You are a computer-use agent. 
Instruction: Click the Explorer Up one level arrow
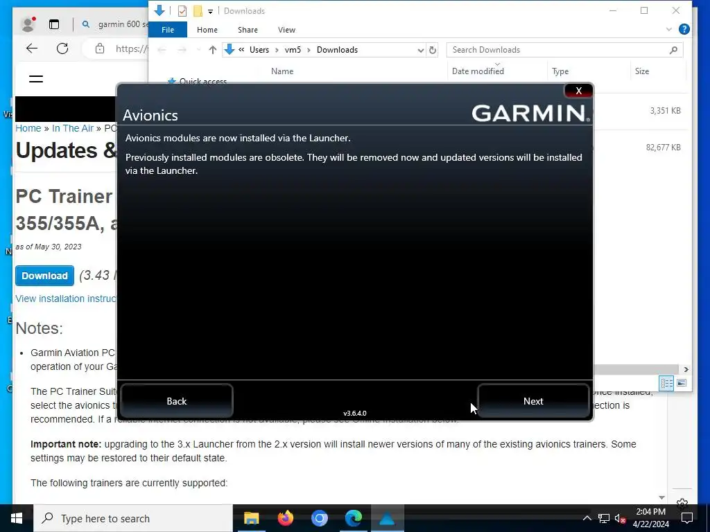212,50
